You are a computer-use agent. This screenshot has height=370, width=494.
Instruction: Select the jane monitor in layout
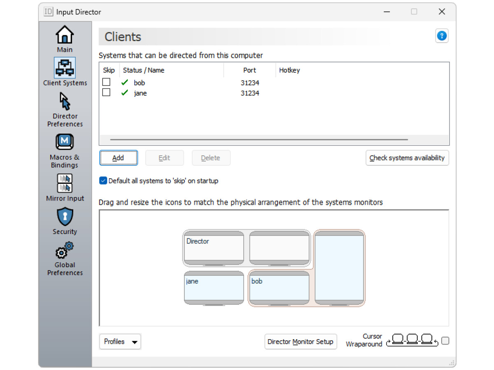[214, 288]
